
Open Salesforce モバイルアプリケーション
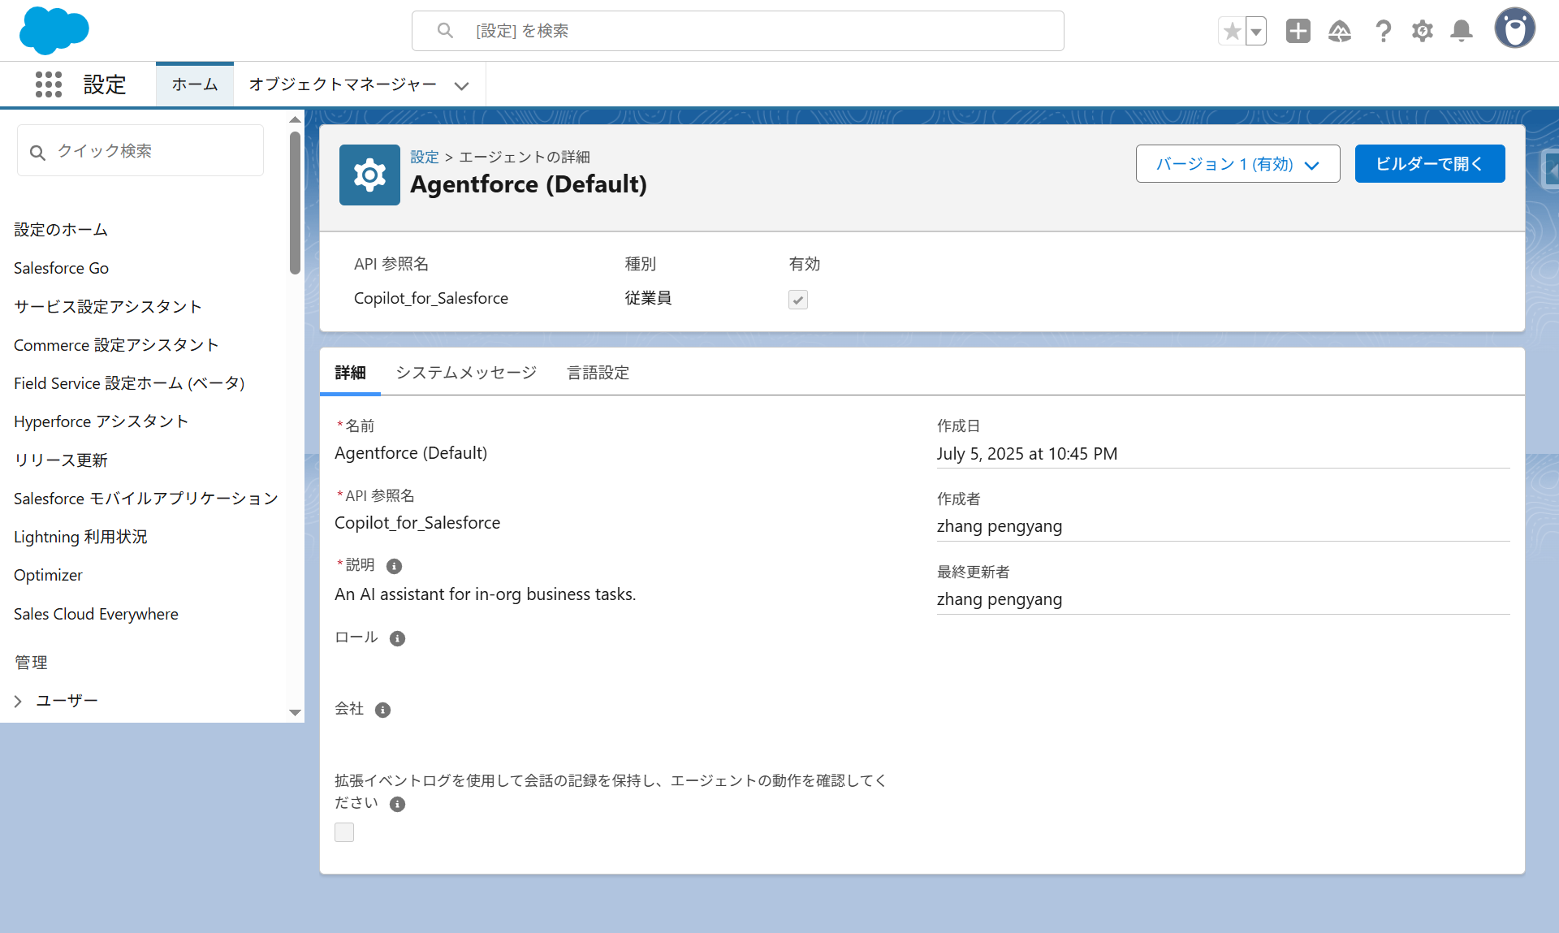(146, 499)
